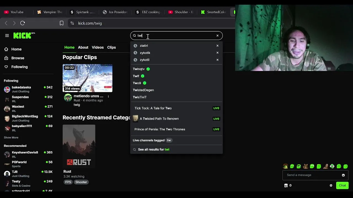Remove zlatirl from search history

tap(217, 46)
